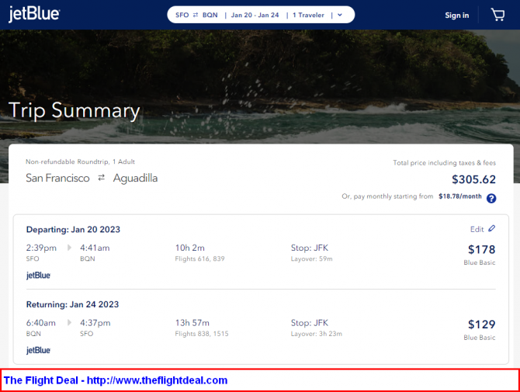Click the Jan 20 - Jan 24 dates
520x392 pixels.
[255, 15]
